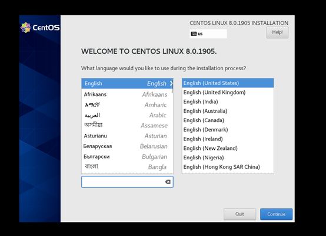Click Continue to proceed with installation

click(276, 214)
